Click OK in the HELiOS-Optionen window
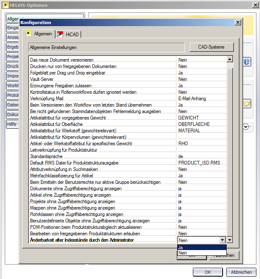This screenshot has width=260, height=279. 208,272
